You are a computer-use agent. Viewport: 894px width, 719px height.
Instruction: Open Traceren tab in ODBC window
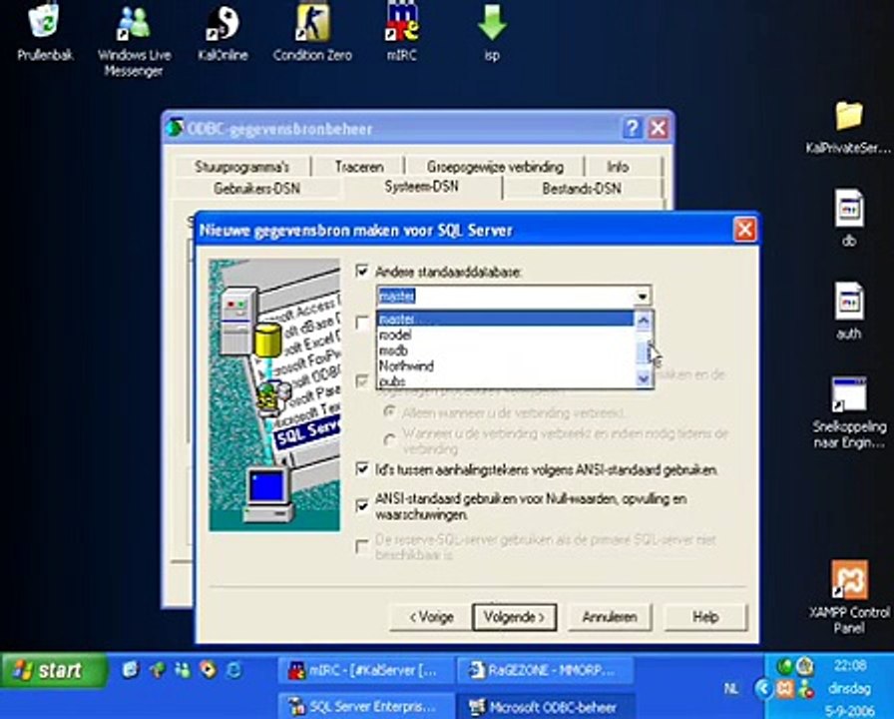coord(359,167)
